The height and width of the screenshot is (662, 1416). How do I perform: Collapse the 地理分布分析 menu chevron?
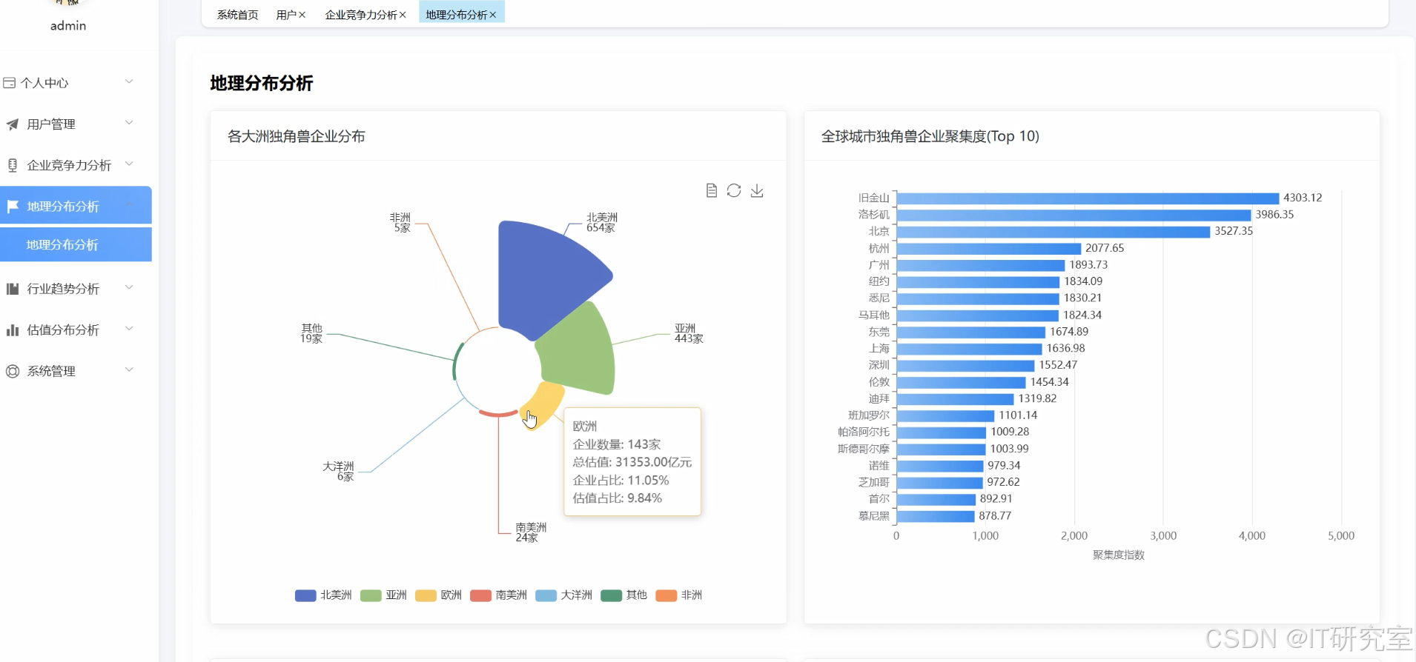(129, 205)
